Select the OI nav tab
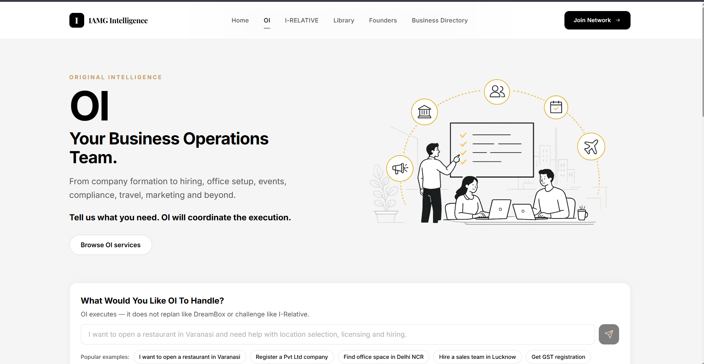Screen dimensions: 704x364 (x=267, y=20)
